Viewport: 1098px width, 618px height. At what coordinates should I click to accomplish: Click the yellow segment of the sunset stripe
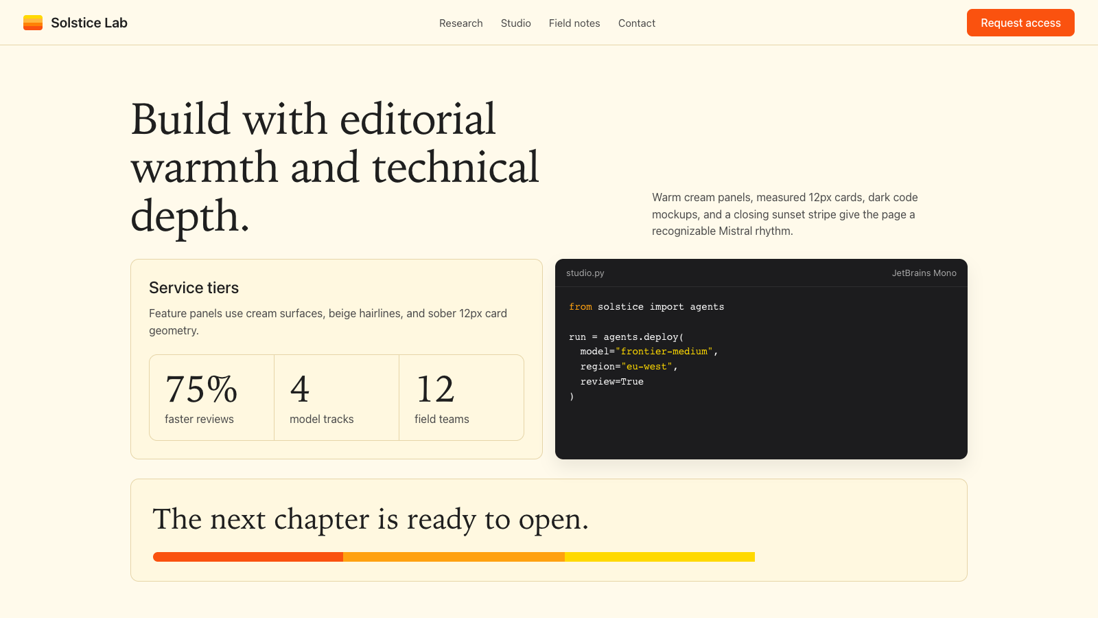659,557
